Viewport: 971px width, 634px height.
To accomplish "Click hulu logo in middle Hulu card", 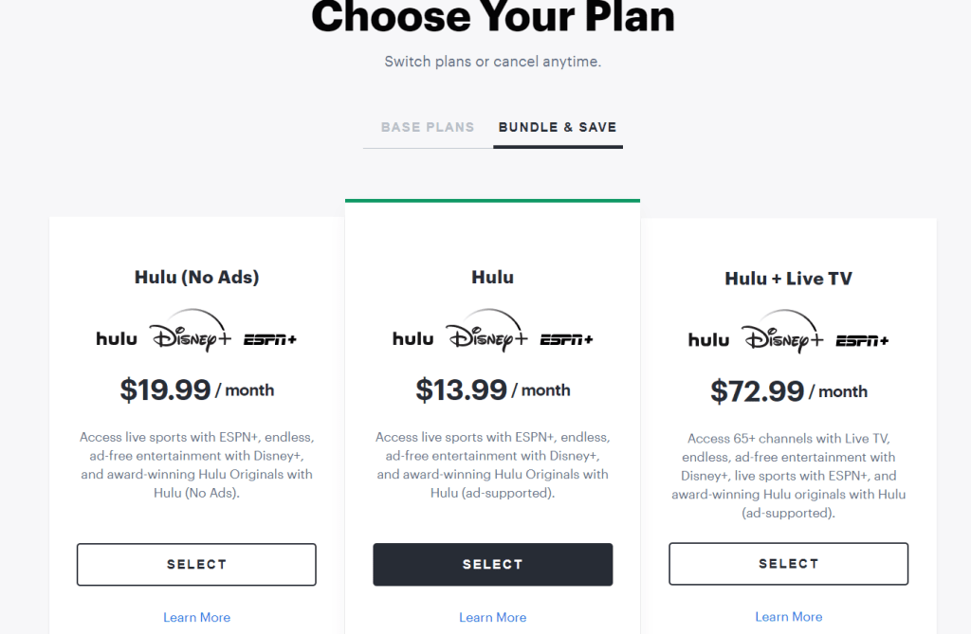I will pyautogui.click(x=412, y=338).
